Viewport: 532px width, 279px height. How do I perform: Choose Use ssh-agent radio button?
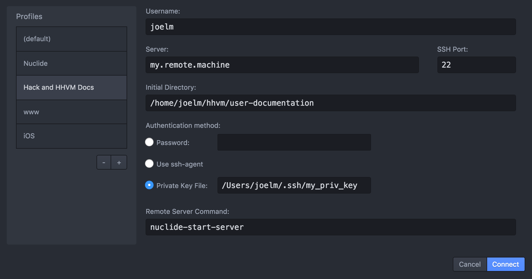click(149, 163)
